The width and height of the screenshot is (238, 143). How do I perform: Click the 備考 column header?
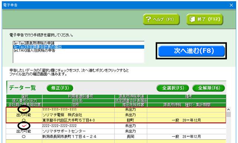click(x=187, y=97)
